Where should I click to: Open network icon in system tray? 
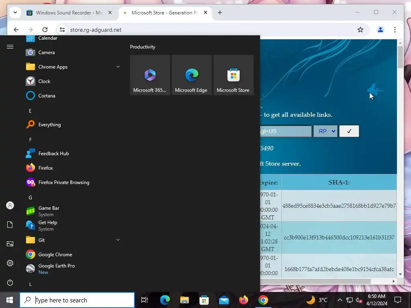350,300
